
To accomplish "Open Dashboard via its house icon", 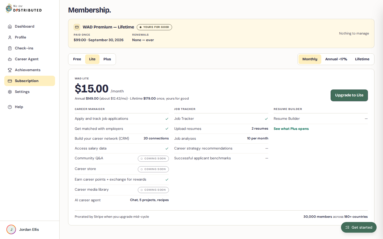I will point(10,27).
